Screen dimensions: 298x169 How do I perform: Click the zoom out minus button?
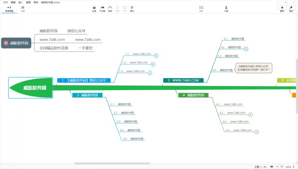[278, 167]
